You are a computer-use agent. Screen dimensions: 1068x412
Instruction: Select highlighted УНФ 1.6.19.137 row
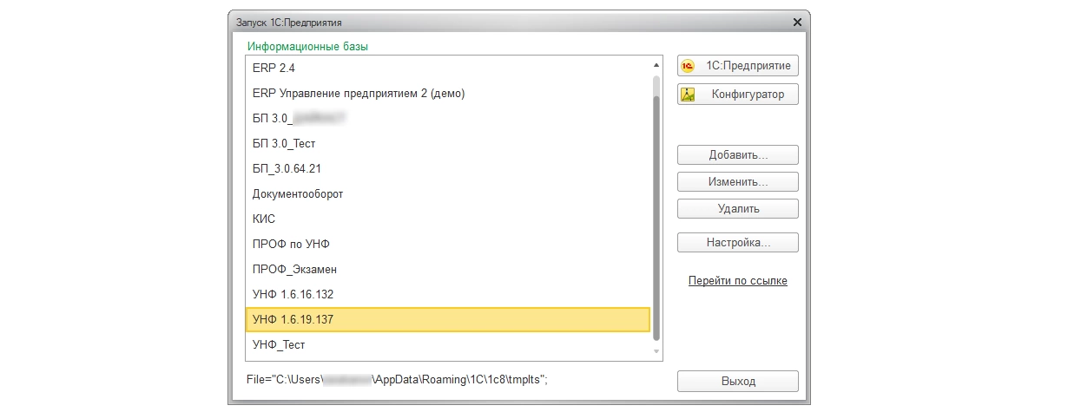pyautogui.click(x=448, y=320)
